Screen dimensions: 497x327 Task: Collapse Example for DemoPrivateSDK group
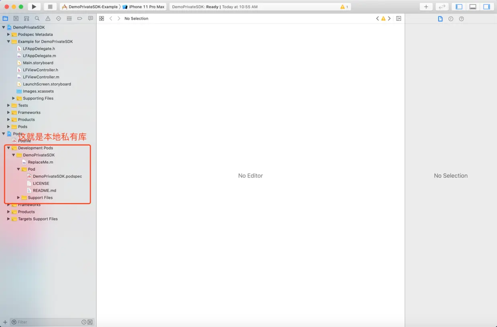(8, 42)
